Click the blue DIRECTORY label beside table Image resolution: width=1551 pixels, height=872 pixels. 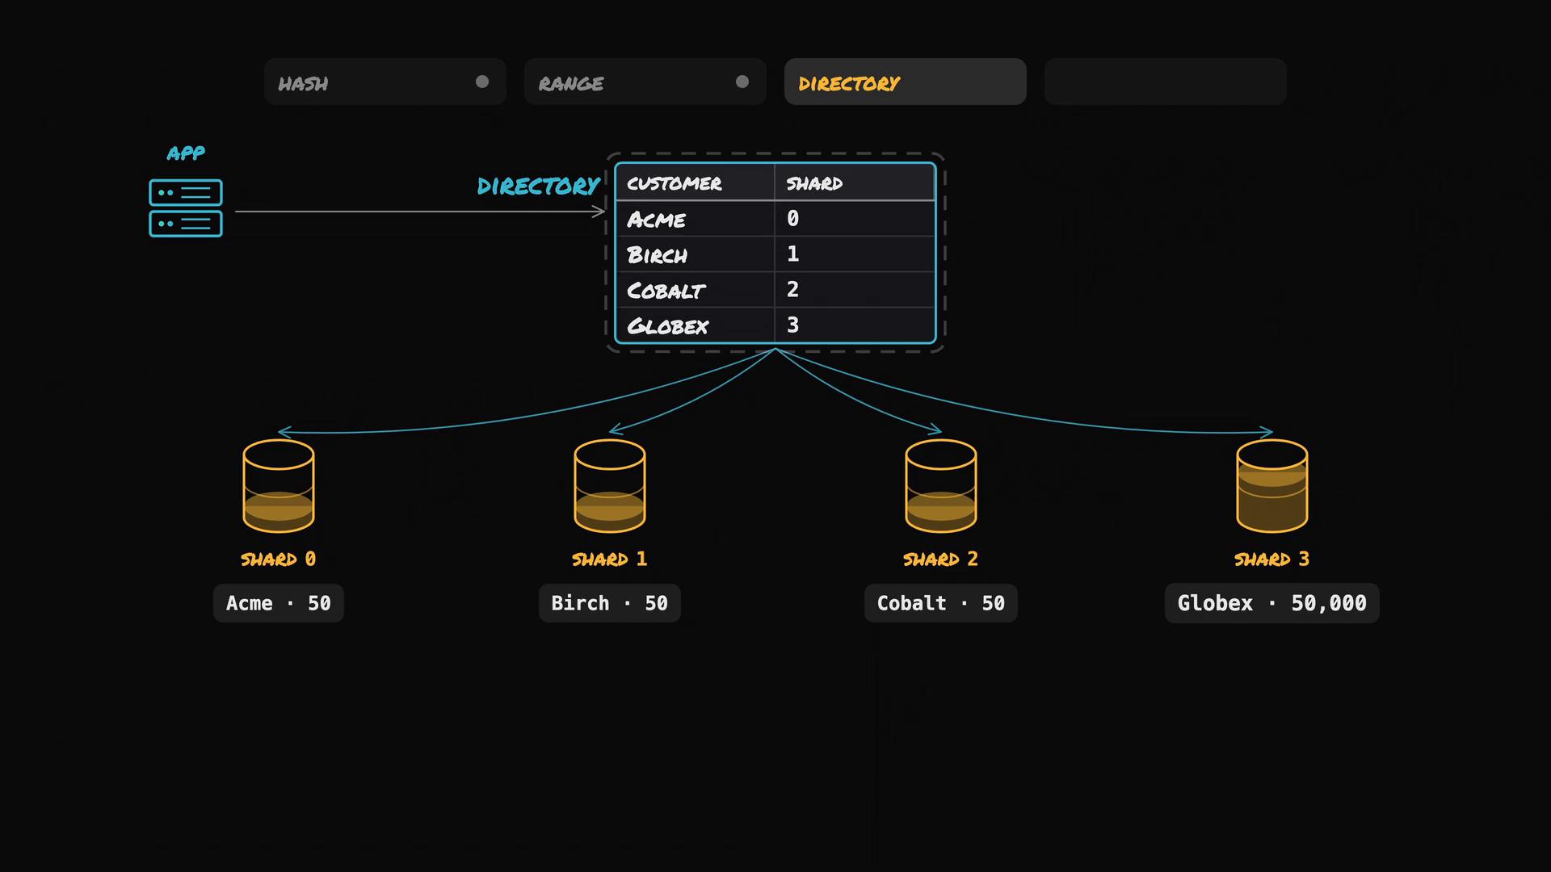pyautogui.click(x=539, y=187)
